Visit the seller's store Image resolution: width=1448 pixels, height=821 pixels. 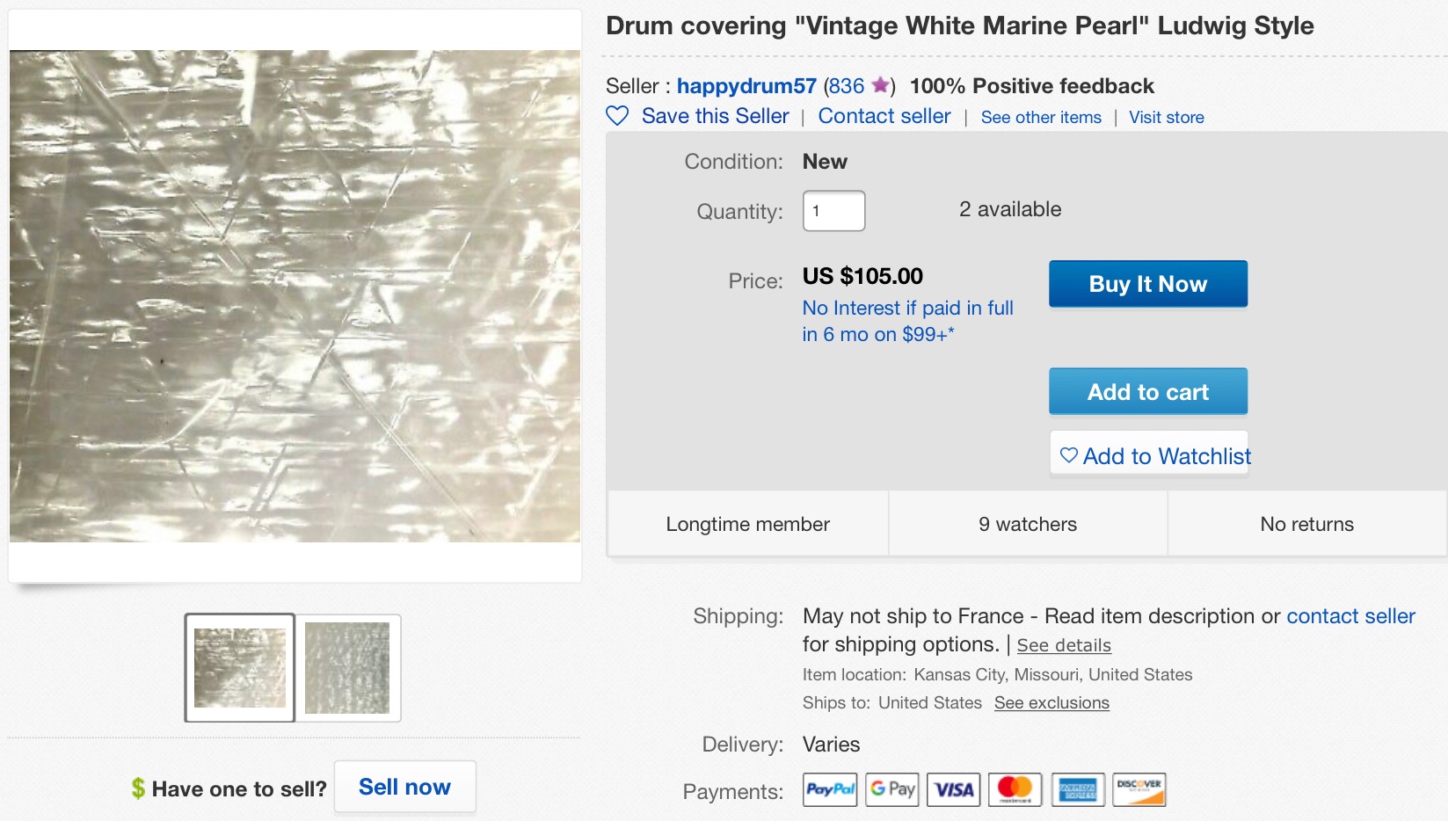(1166, 117)
